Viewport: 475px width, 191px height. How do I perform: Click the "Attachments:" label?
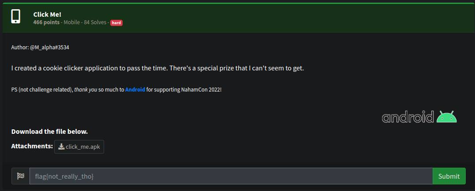point(32,146)
